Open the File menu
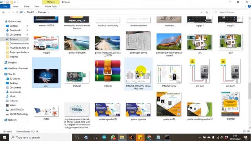The image size is (251, 141). 5,6
